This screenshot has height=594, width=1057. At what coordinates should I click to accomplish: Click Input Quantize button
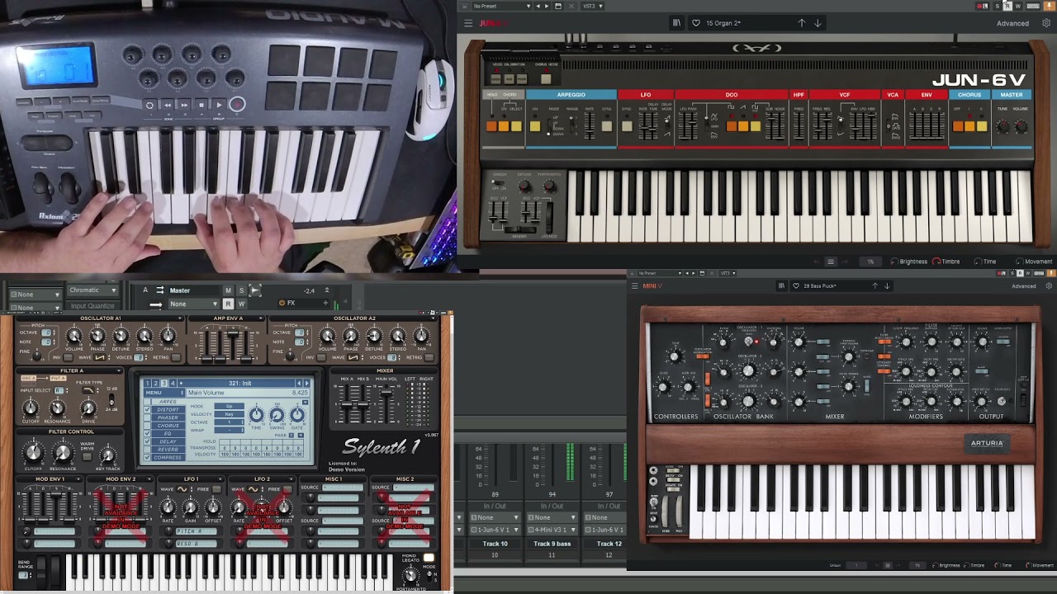coord(92,306)
